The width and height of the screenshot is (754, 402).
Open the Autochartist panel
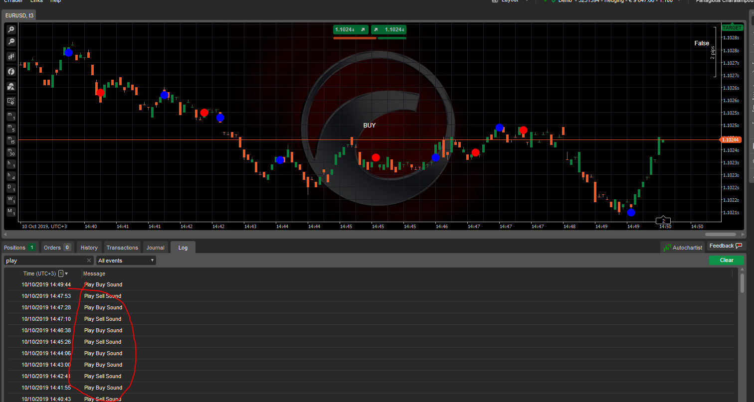pos(682,247)
